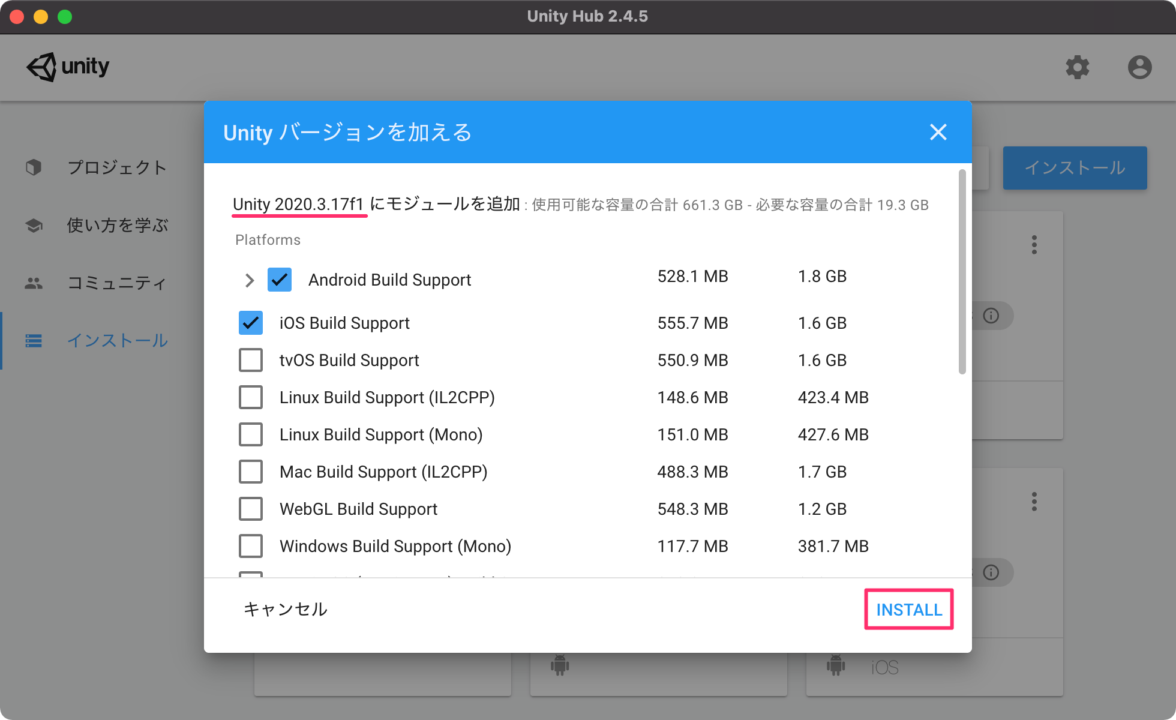The image size is (1176, 720).
Task: Click the コミュニティ people icon
Action: coord(34,283)
